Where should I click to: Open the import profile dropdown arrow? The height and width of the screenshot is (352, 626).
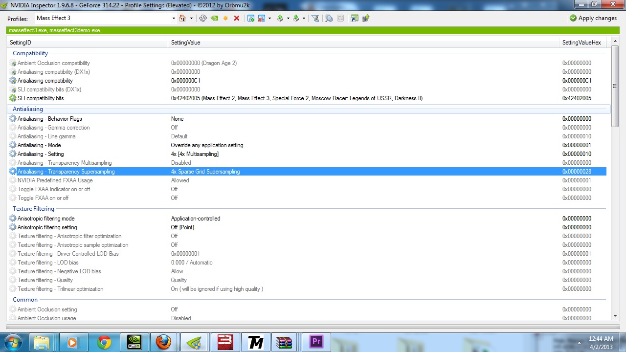(x=304, y=19)
